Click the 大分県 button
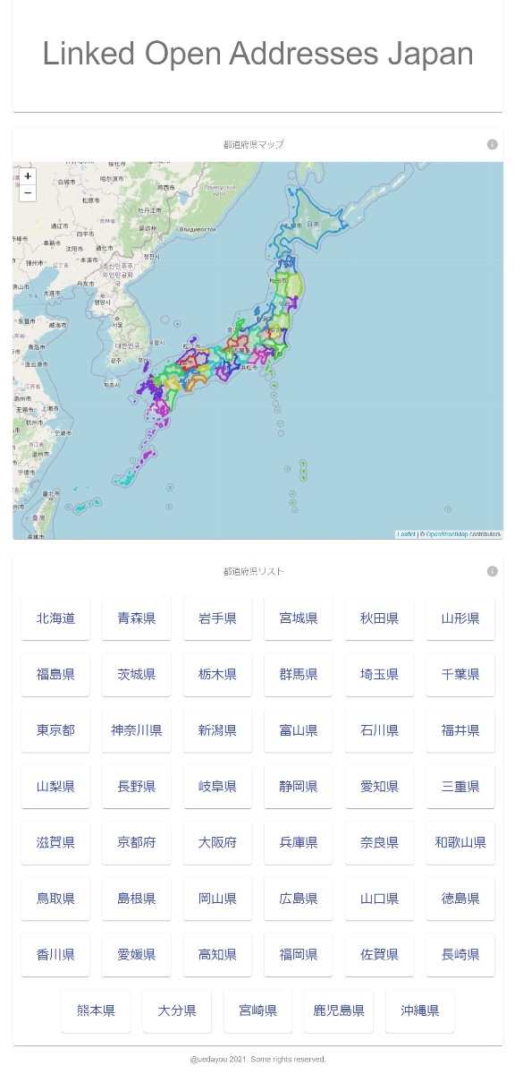 coord(177,1011)
